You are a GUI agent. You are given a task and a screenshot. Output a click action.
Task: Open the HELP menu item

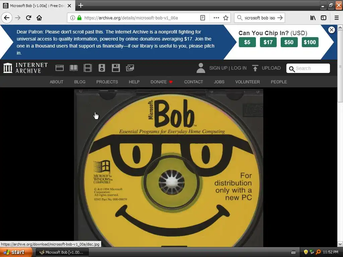tap(134, 82)
